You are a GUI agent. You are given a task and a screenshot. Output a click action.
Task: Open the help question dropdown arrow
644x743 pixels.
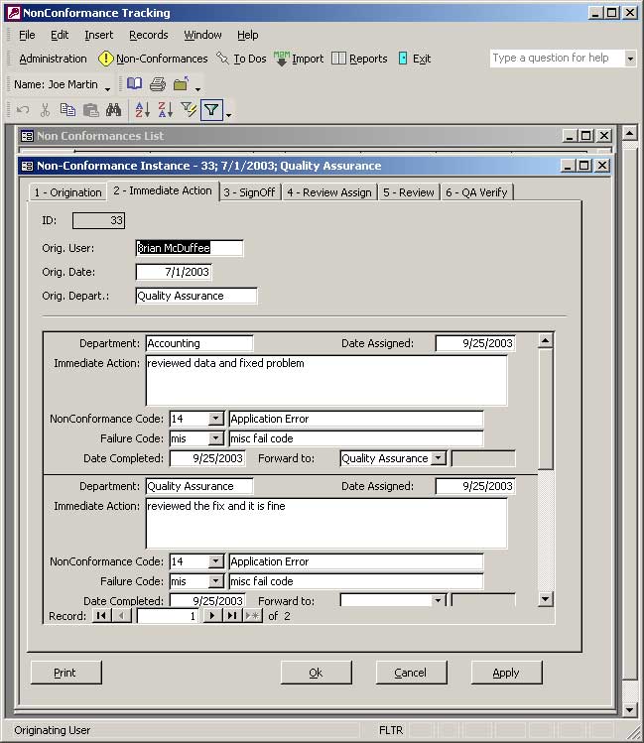pyautogui.click(x=630, y=59)
